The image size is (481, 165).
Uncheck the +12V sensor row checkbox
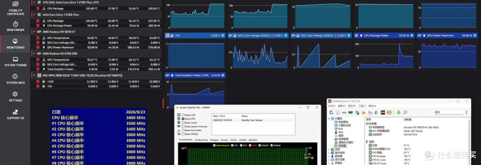(x=38, y=82)
